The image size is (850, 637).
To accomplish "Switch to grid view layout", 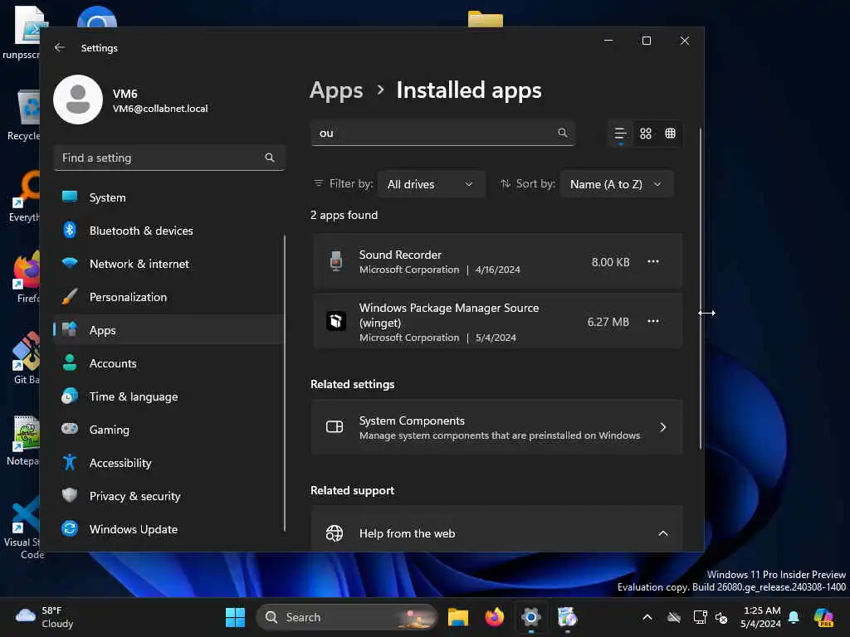I will coord(645,134).
